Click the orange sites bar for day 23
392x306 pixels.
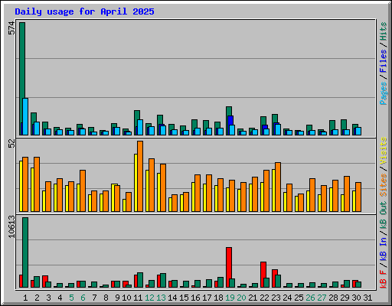278,187
